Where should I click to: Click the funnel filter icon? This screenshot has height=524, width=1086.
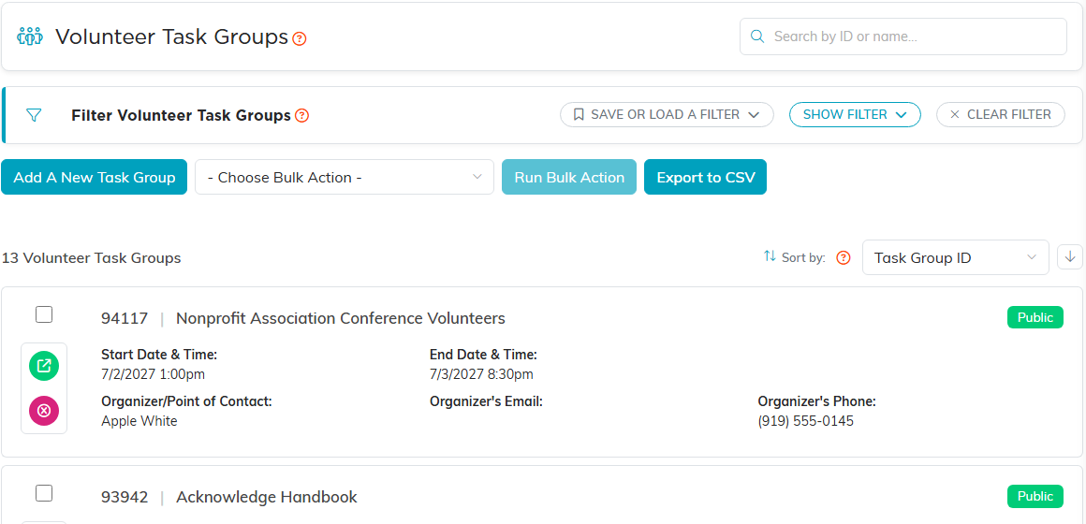(x=34, y=115)
